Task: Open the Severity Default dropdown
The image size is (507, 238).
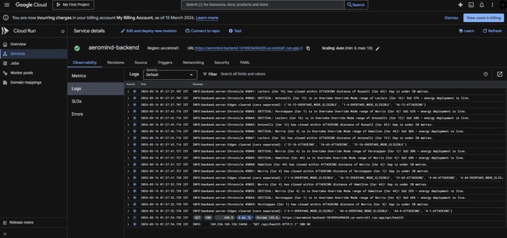Action: tap(170, 74)
